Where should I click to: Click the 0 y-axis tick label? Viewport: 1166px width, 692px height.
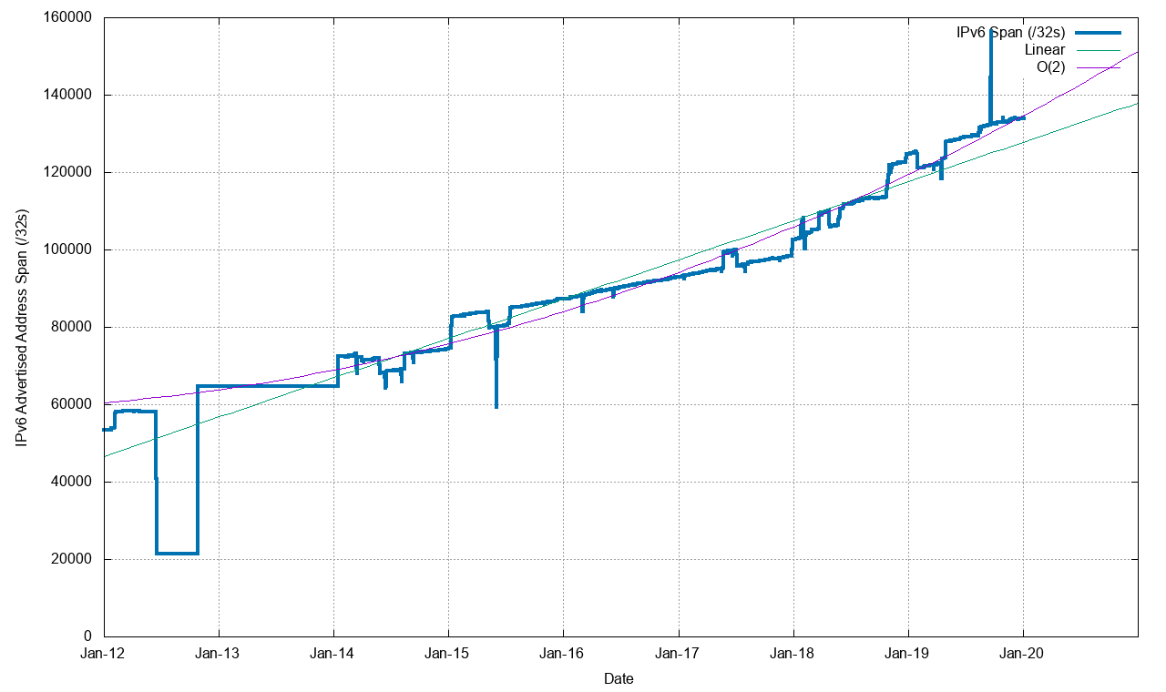point(87,636)
